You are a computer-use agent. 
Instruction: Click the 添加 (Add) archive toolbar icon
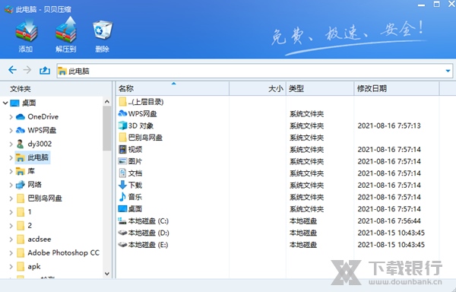point(26,30)
